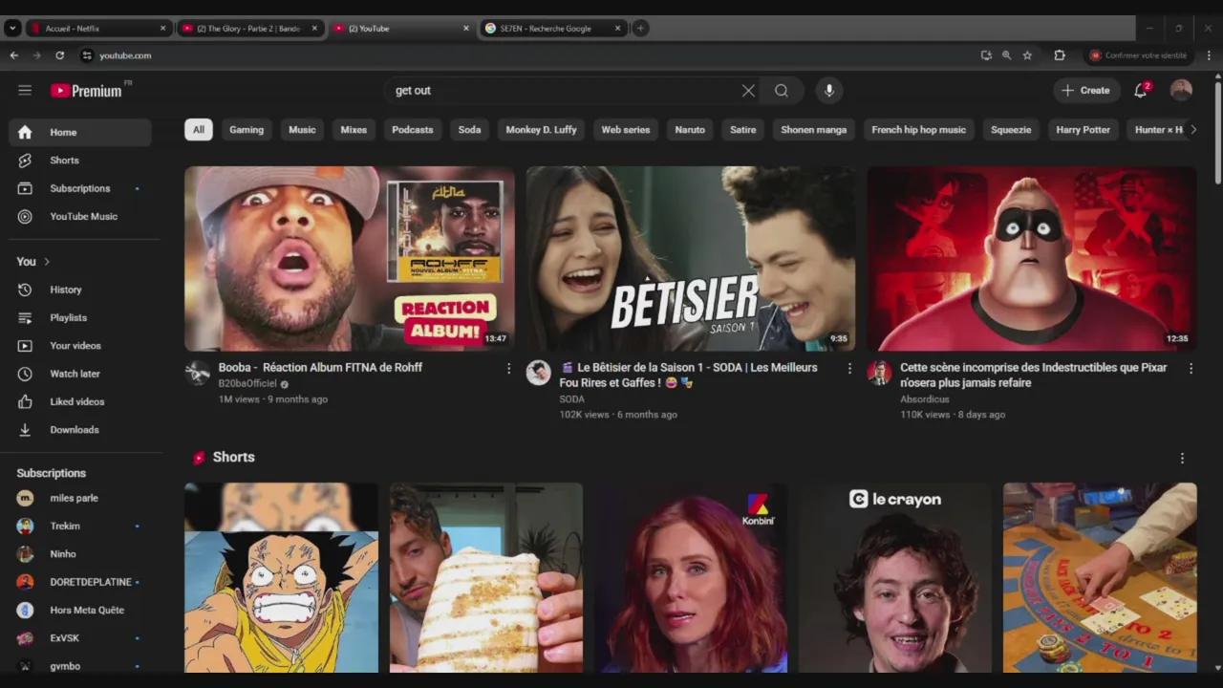Select the Gaming filter chip
The width and height of the screenshot is (1223, 688).
(247, 130)
